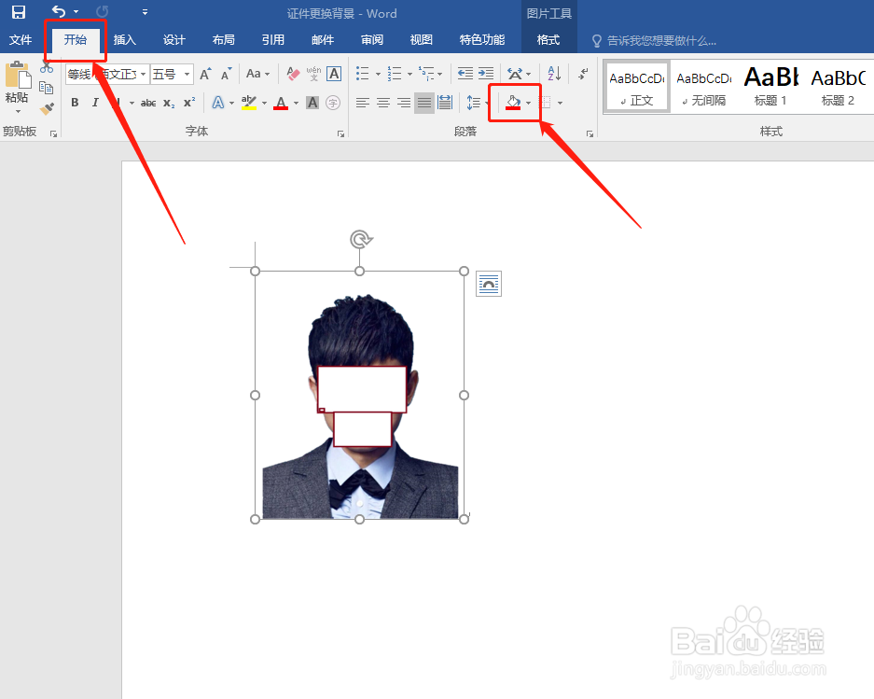Click the phonetic guide wén icon
Screen dimensions: 874x699
pyautogui.click(x=313, y=74)
